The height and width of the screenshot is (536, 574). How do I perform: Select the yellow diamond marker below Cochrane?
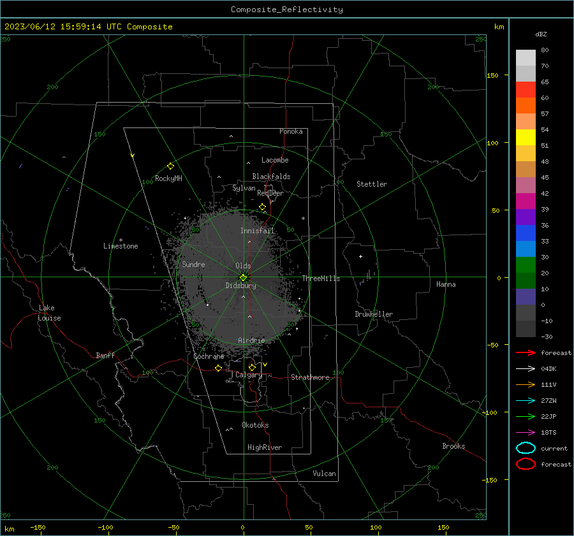pyautogui.click(x=219, y=368)
